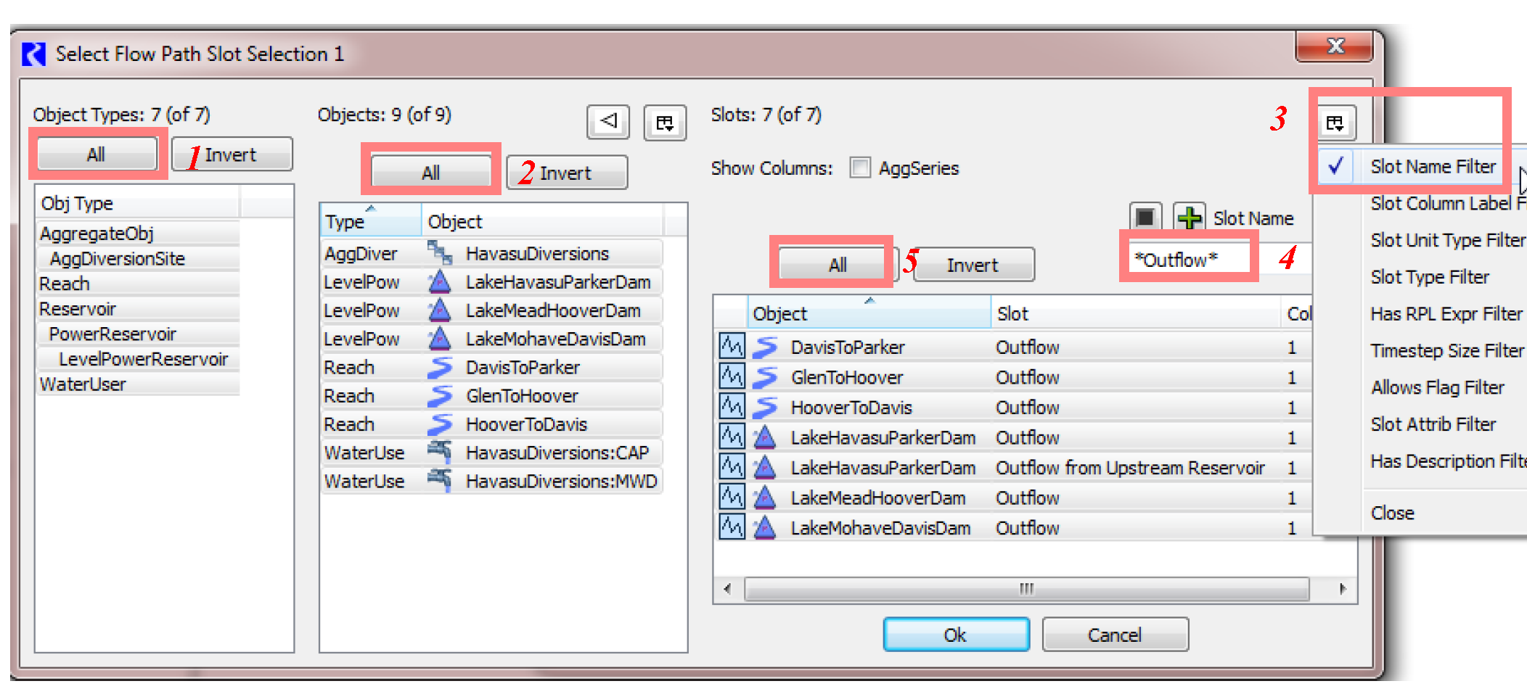Click the green plus add filter icon
Image resolution: width=1527 pixels, height=689 pixels.
click(x=1190, y=218)
